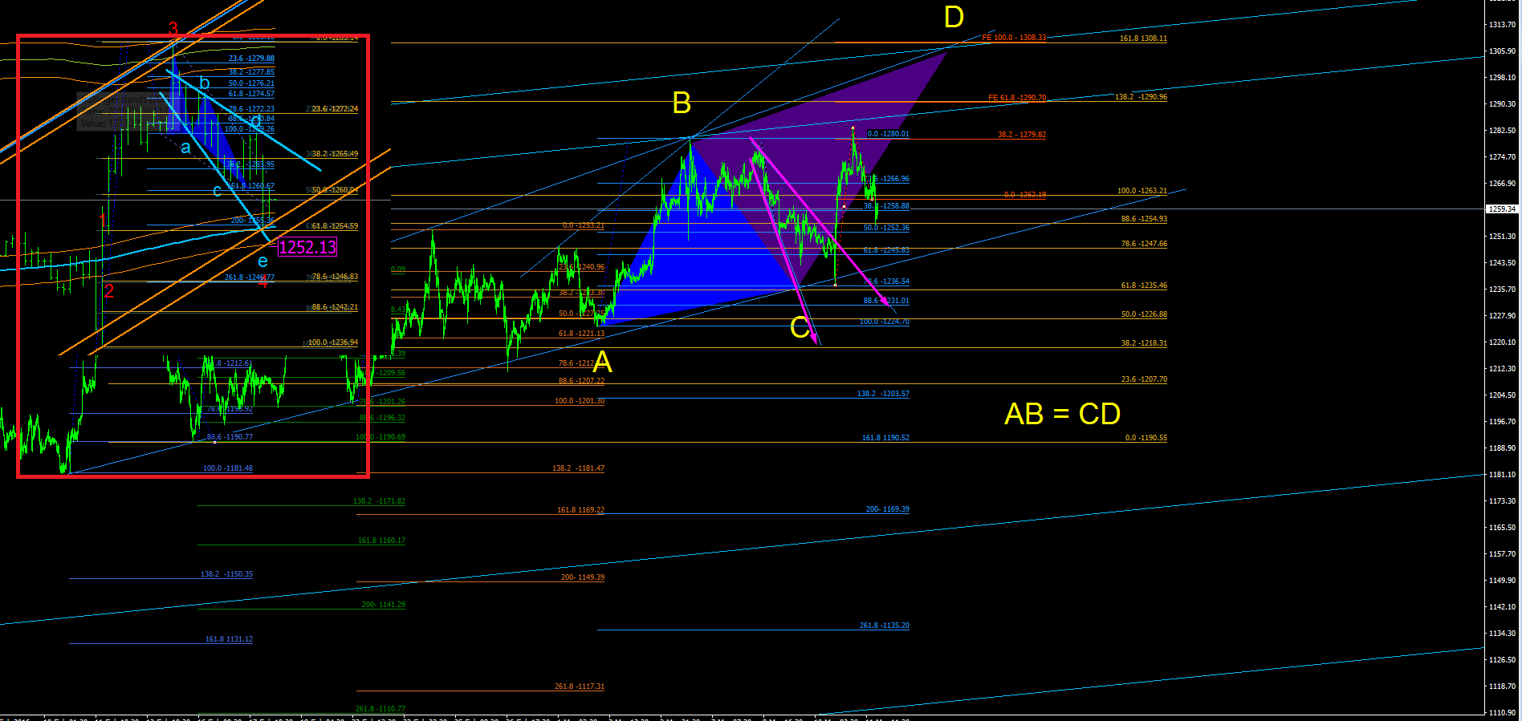Click the 1313.70 price axis value

point(1502,25)
